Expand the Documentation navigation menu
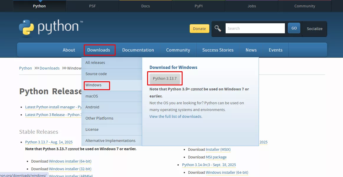Screen dimensions: 343x177 [138, 50]
